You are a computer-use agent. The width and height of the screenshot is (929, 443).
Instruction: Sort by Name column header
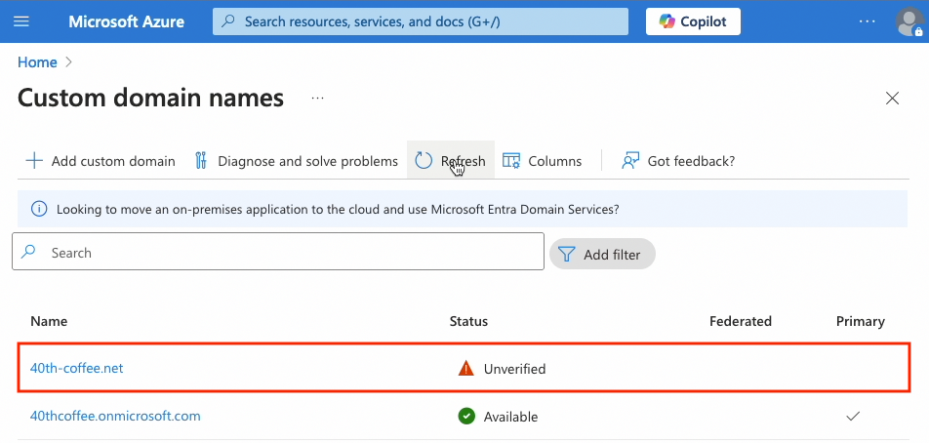[x=49, y=321]
